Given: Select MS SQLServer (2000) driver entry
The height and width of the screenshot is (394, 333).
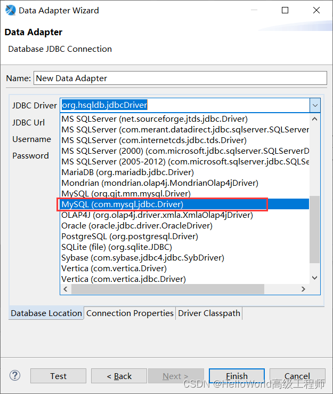Looking at the screenshot, I should pos(184,151).
